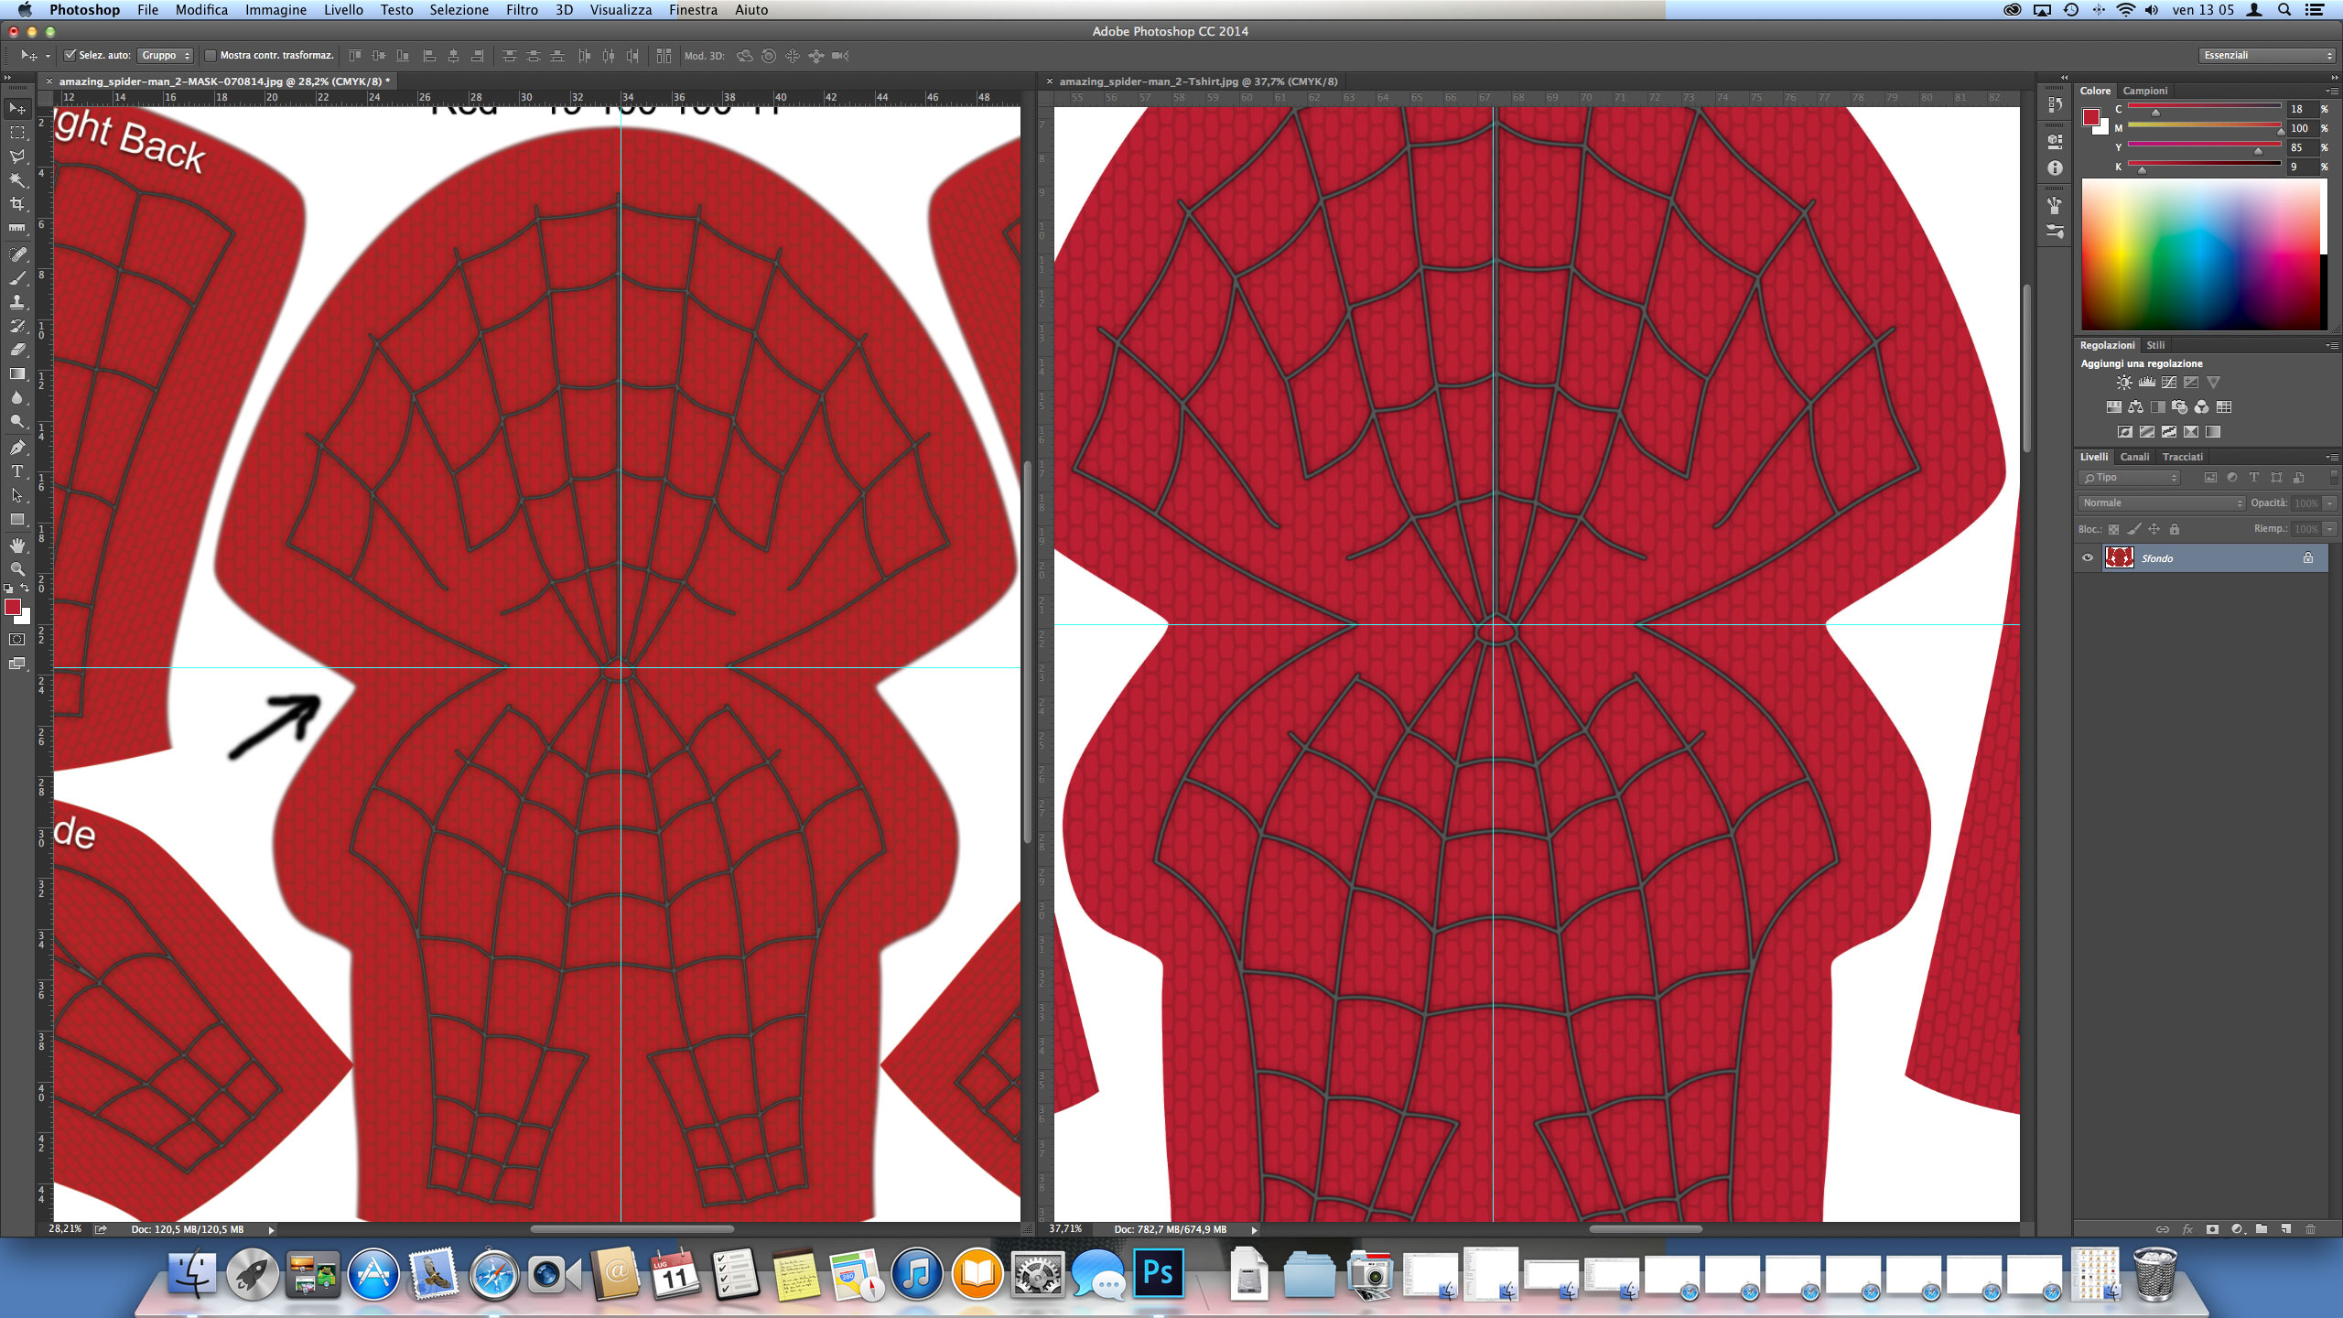Open the Tipo layer filter dropdown

point(2130,478)
